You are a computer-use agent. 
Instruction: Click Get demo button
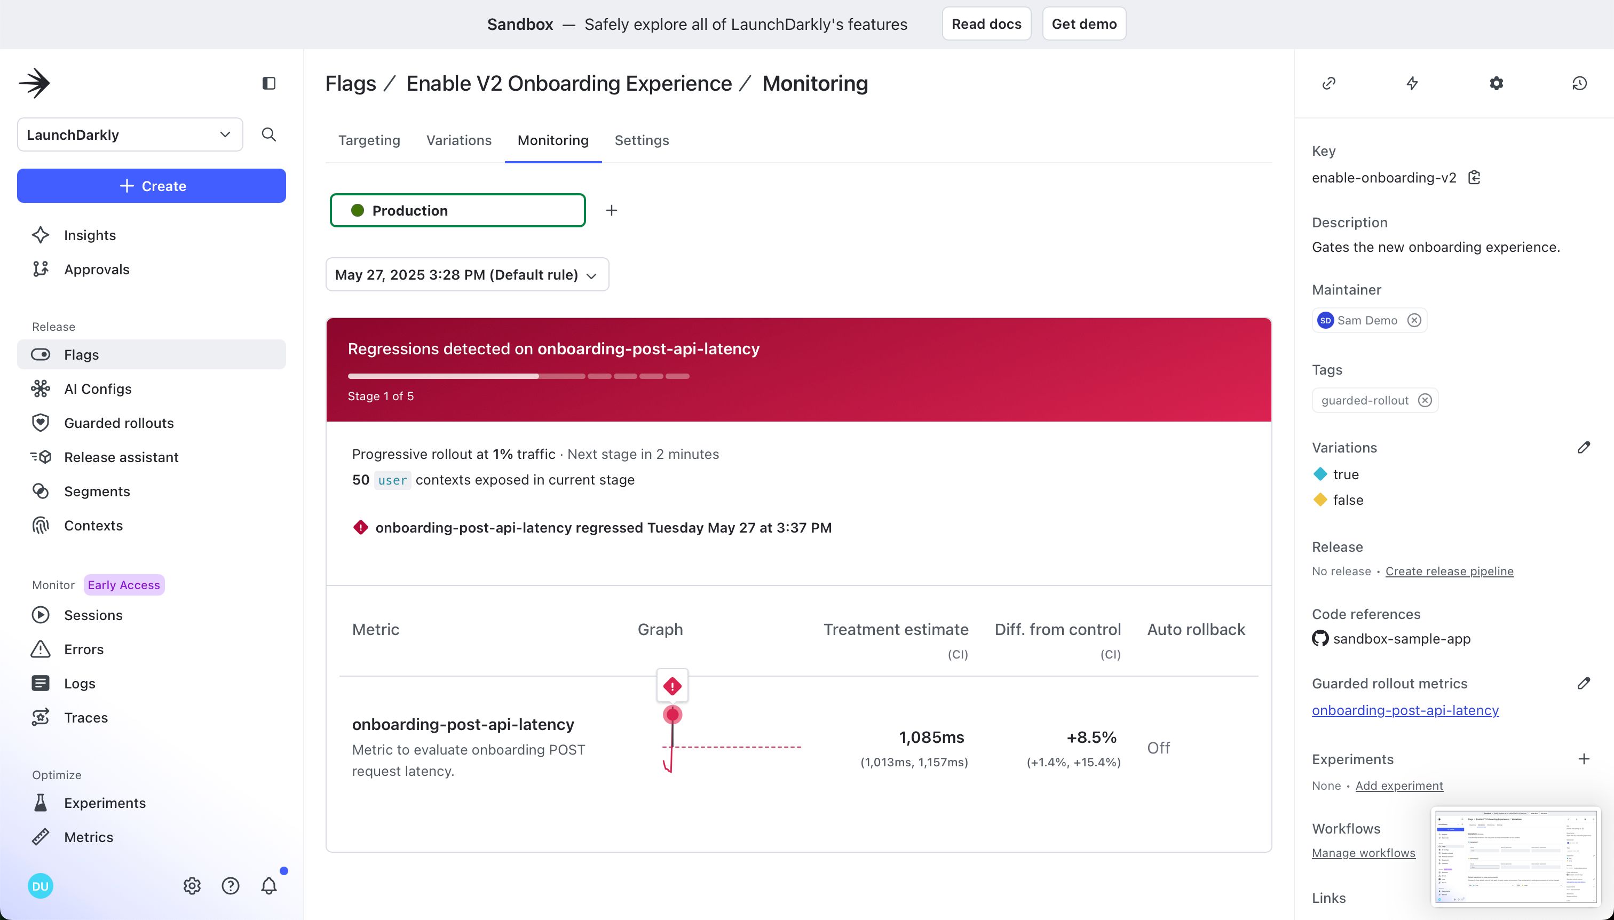pyautogui.click(x=1084, y=24)
